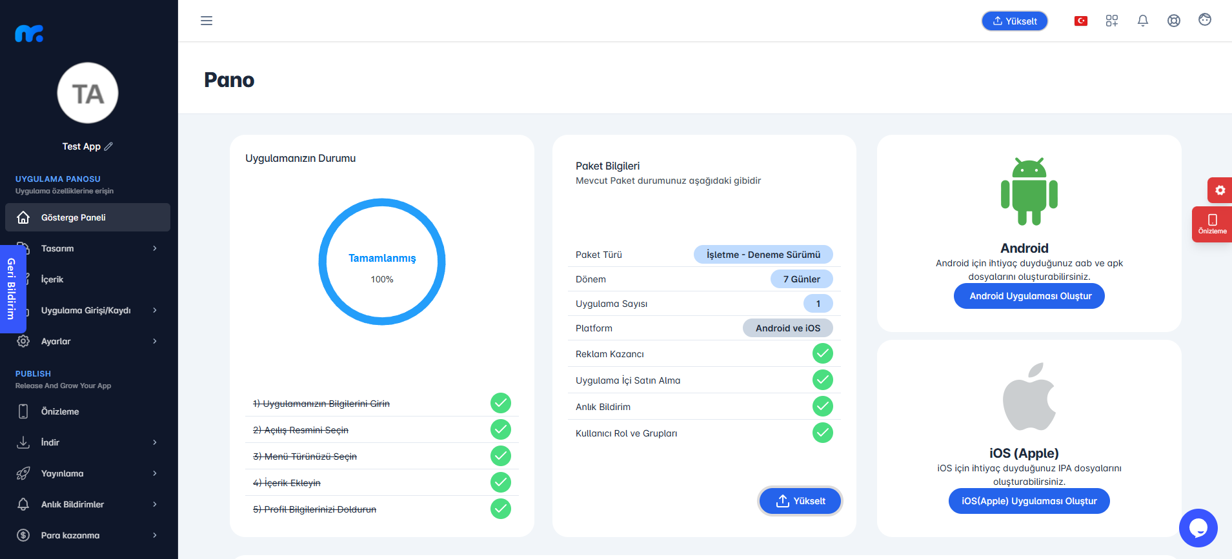
Task: Click the red settings gear icon
Action: (1220, 190)
